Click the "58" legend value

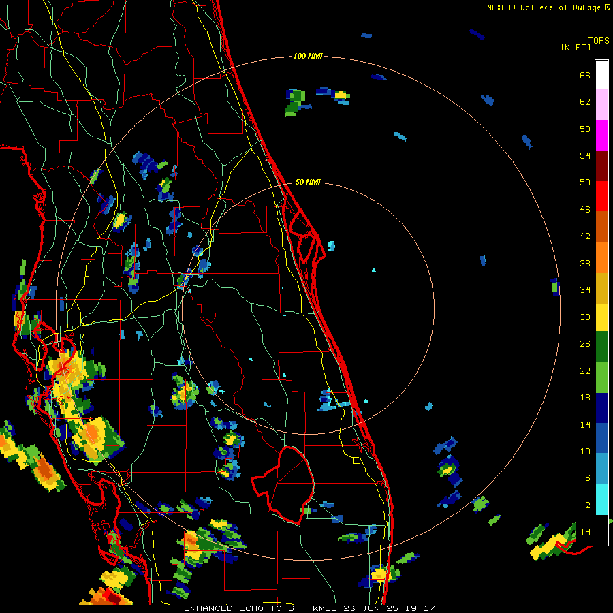pyautogui.click(x=585, y=129)
